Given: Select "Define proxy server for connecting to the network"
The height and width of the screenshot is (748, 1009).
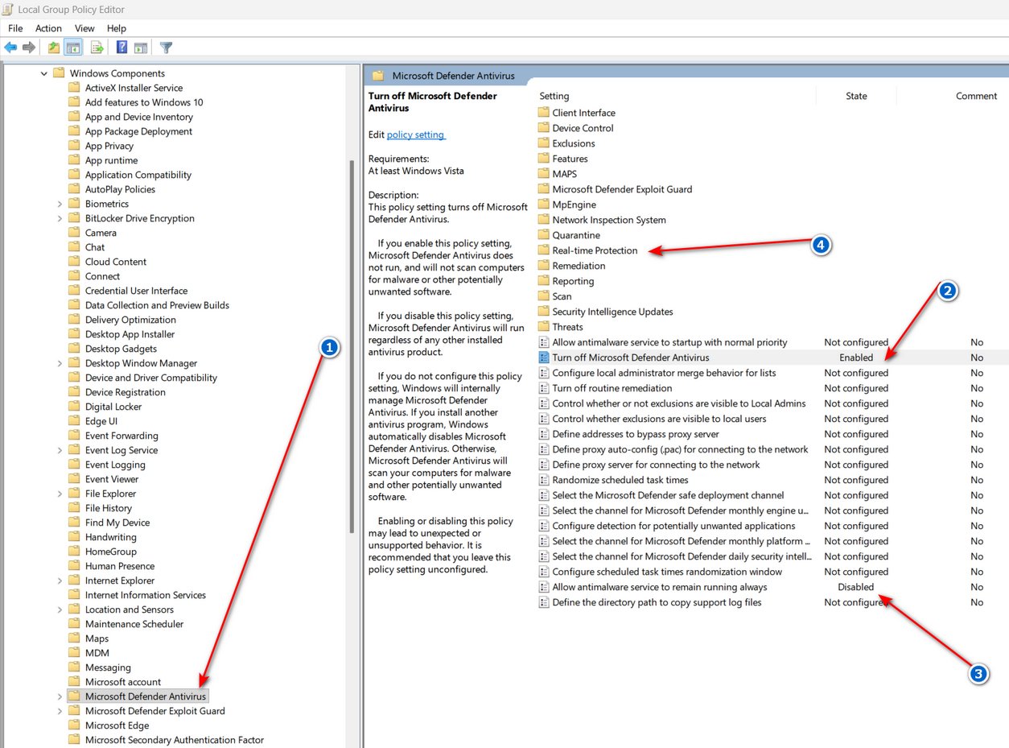Looking at the screenshot, I should pos(656,465).
